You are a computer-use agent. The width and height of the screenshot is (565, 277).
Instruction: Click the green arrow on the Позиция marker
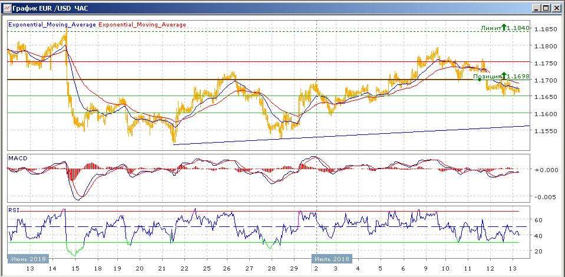point(504,75)
